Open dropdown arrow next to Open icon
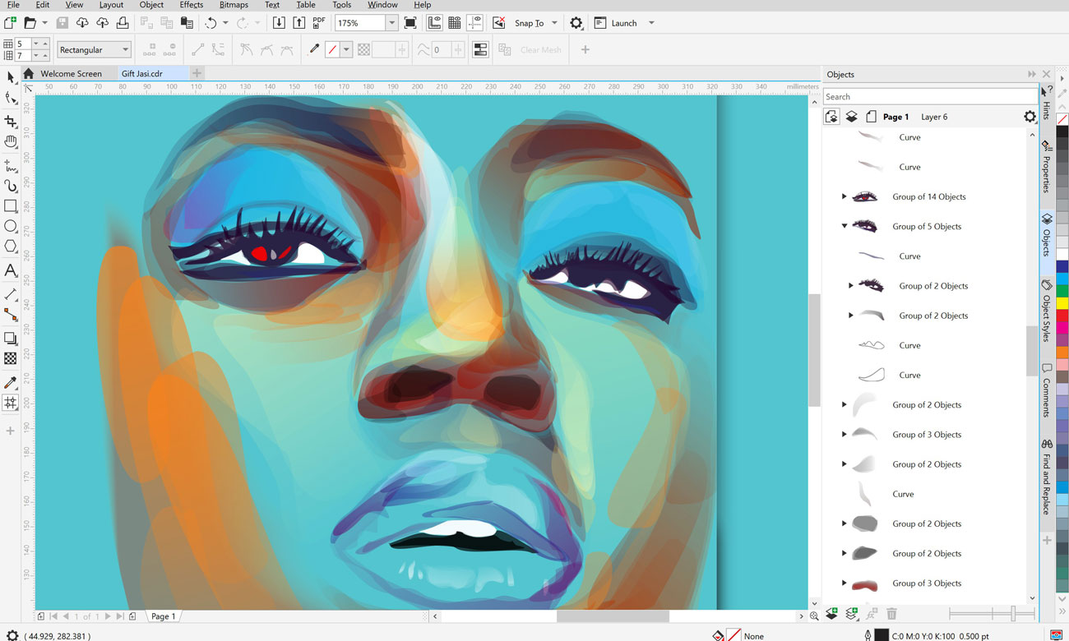 click(x=44, y=23)
